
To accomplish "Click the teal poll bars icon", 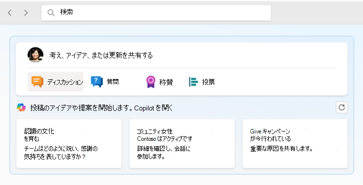I will click(x=194, y=82).
